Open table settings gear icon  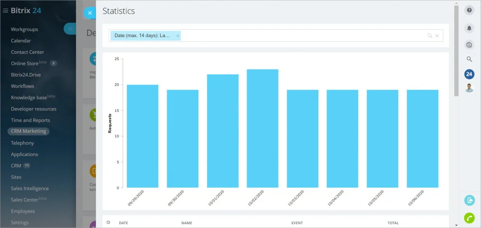pos(109,222)
